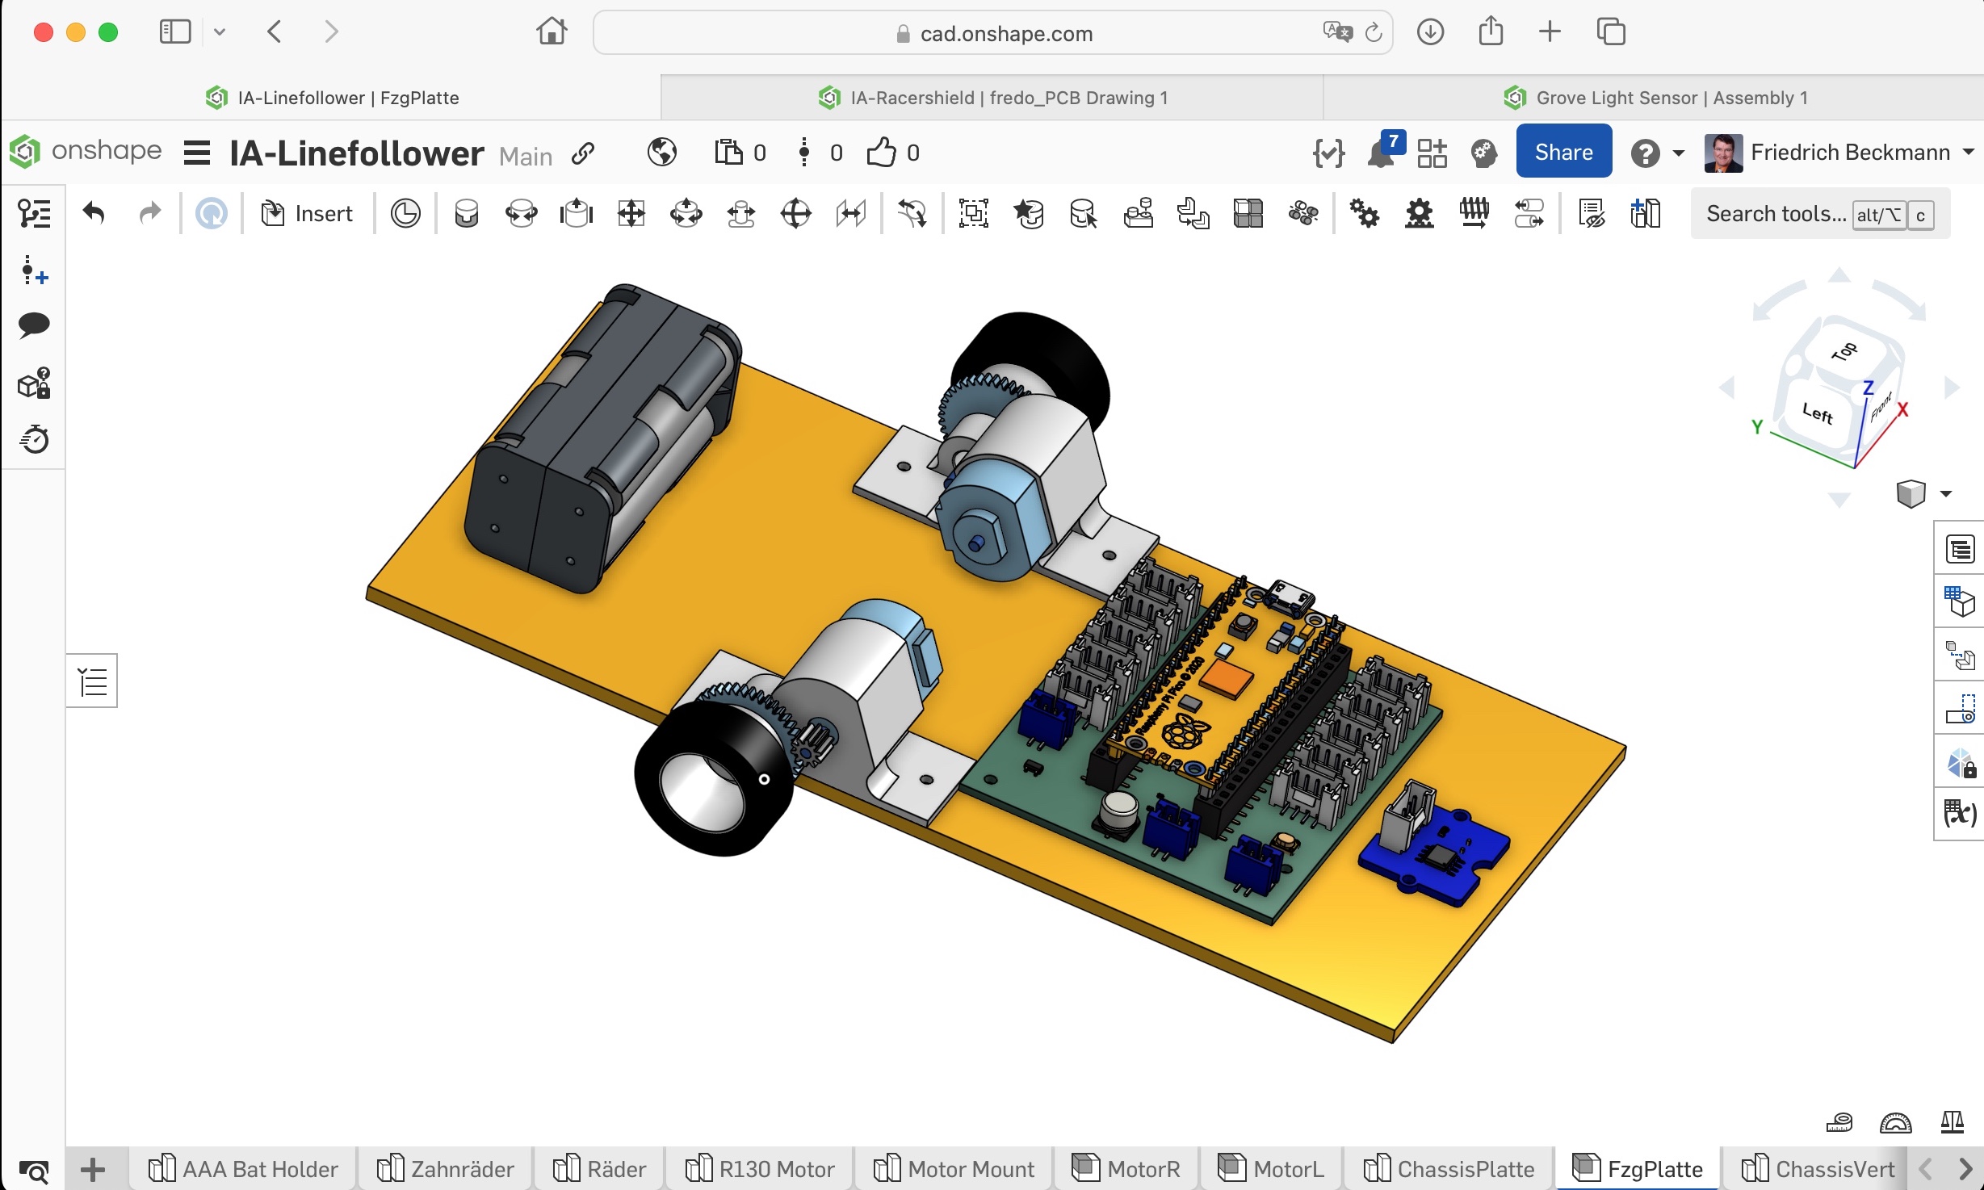
Task: Toggle the instance list panel button
Action: point(92,681)
